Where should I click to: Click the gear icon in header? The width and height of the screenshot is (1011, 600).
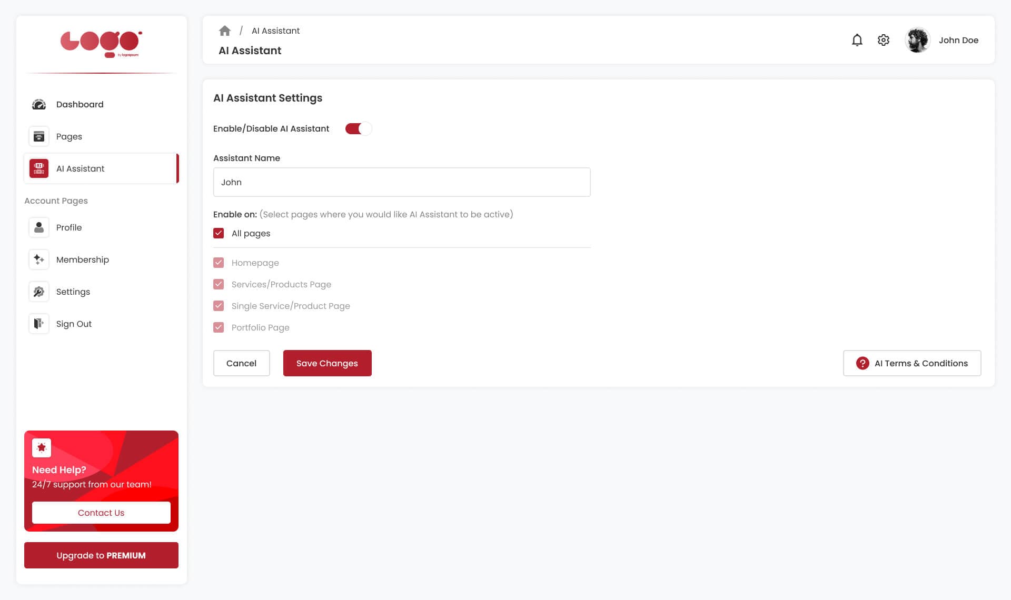[884, 40]
